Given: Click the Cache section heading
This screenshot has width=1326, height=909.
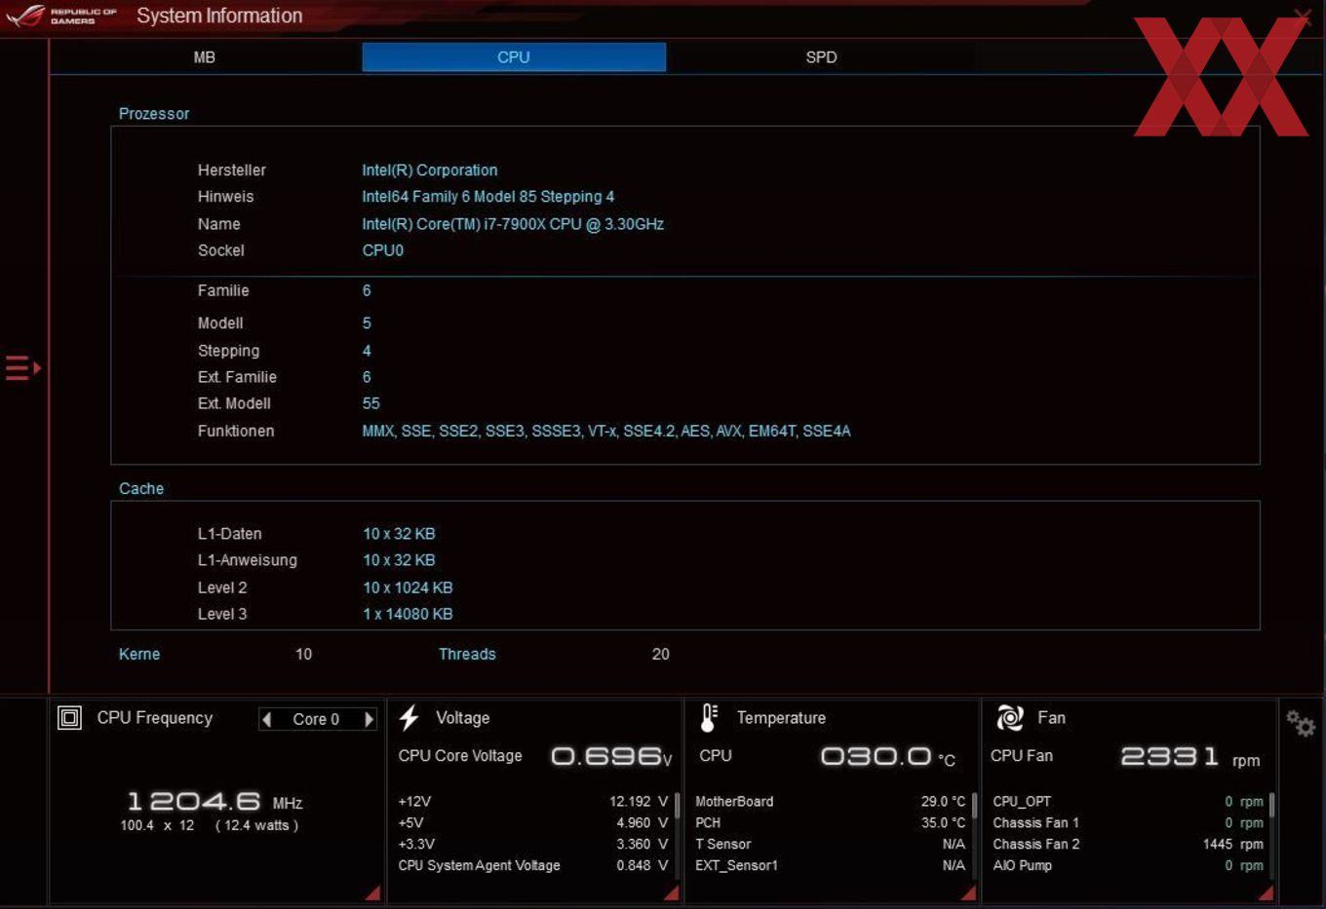Looking at the screenshot, I should pyautogui.click(x=141, y=488).
